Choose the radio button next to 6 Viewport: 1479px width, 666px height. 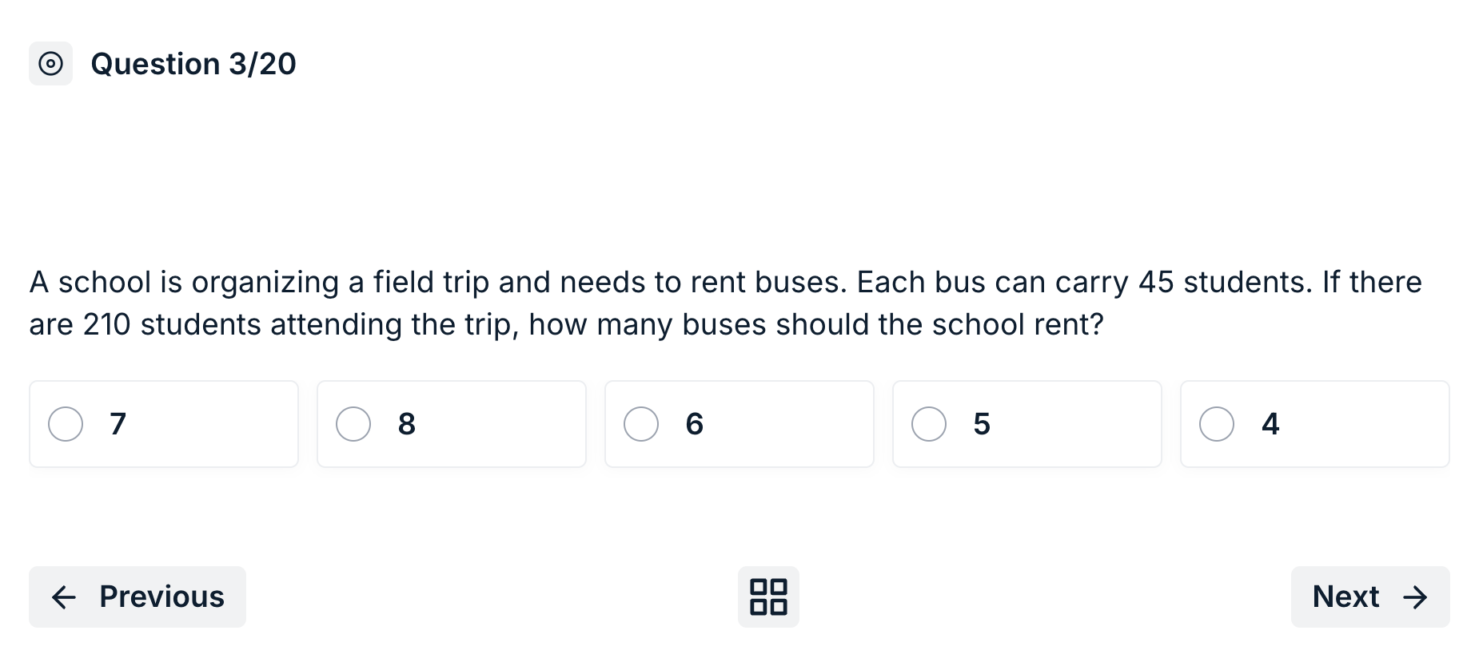click(641, 424)
